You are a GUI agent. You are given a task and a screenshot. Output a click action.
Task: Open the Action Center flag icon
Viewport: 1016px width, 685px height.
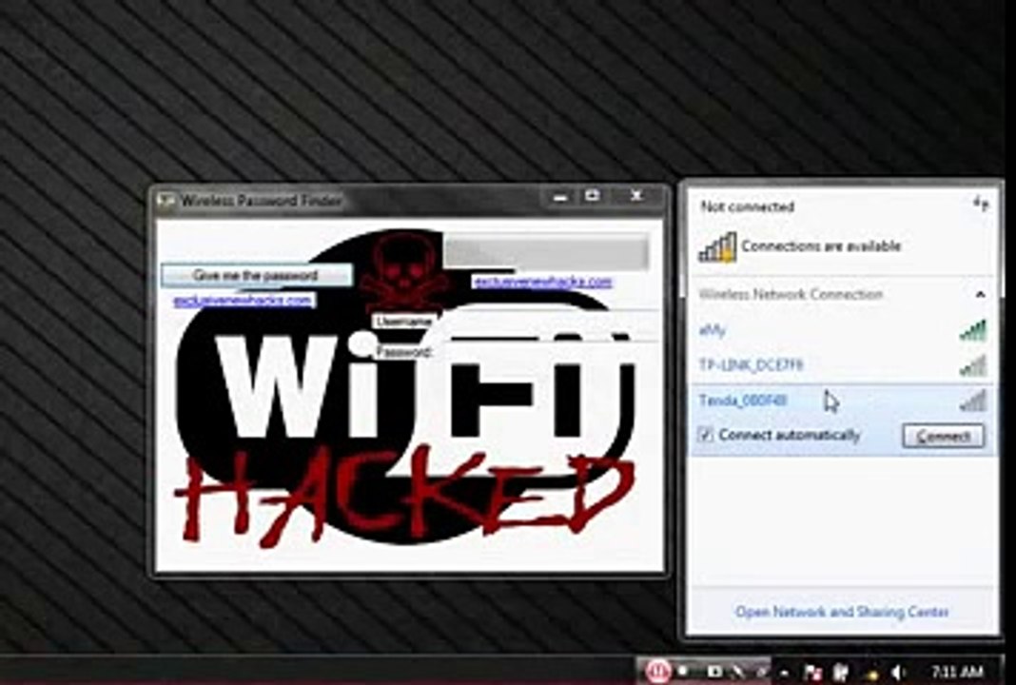point(812,673)
